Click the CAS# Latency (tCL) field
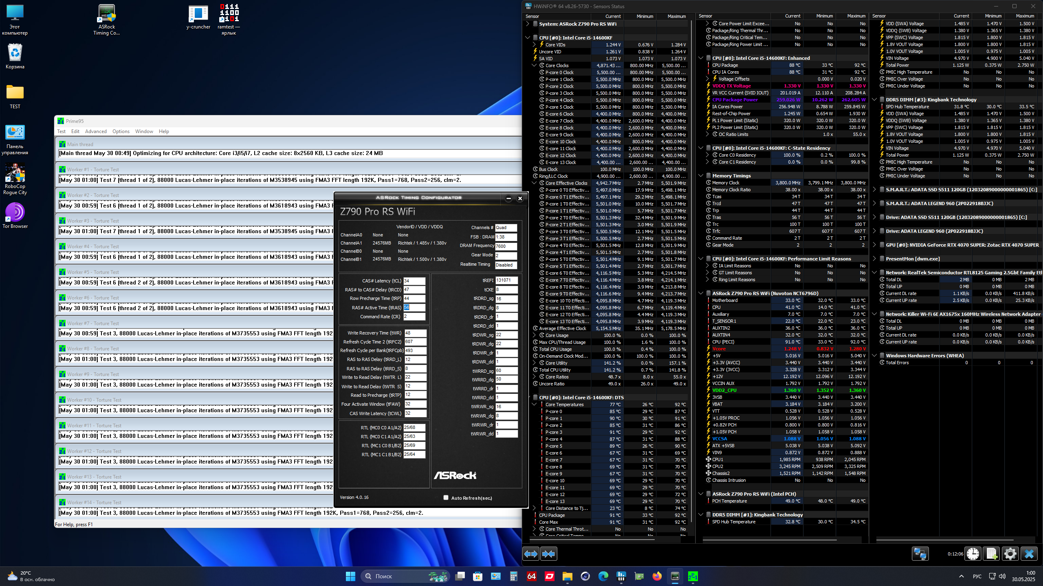The width and height of the screenshot is (1043, 586). [x=414, y=281]
